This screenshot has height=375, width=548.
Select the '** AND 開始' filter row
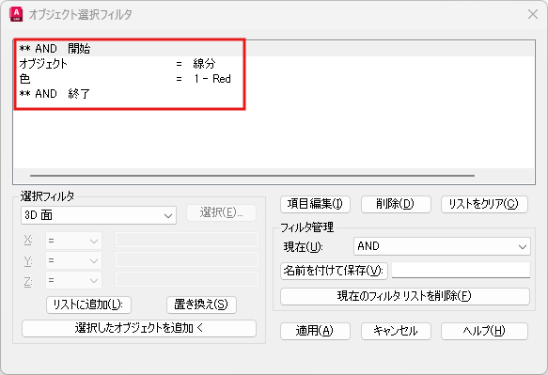[x=274, y=49]
